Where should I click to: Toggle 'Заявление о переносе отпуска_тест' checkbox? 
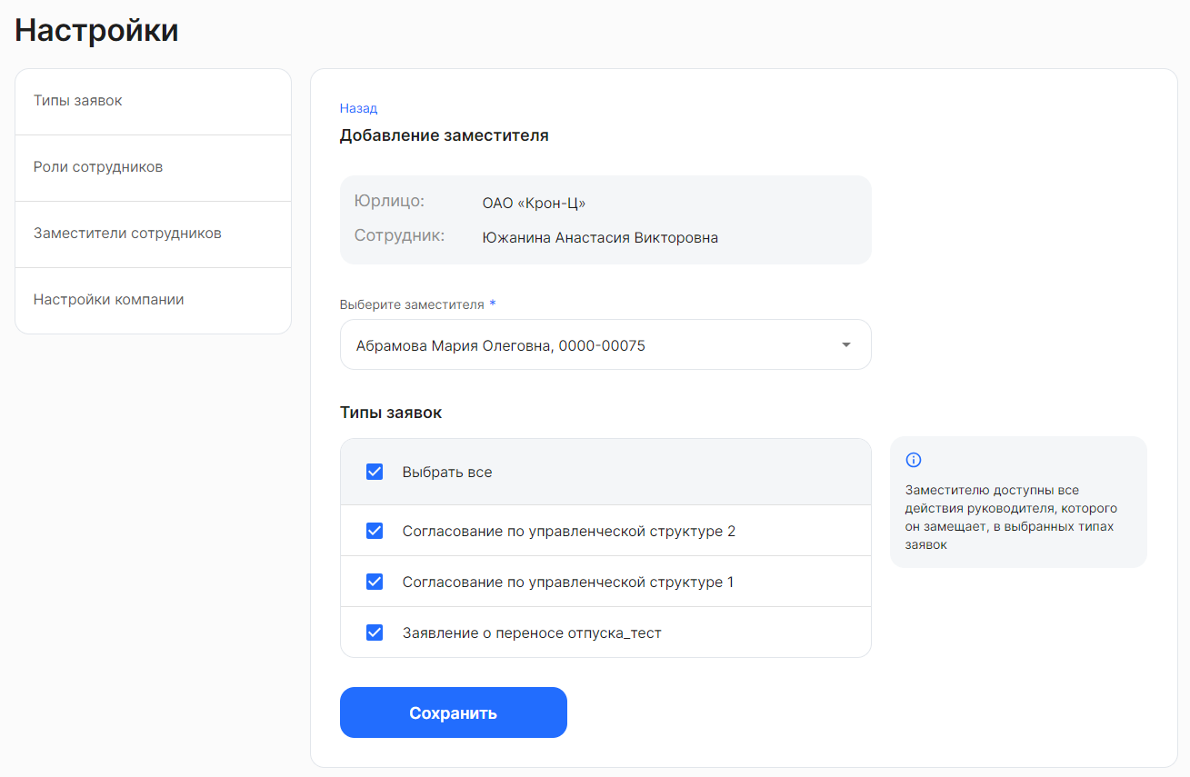(x=375, y=633)
